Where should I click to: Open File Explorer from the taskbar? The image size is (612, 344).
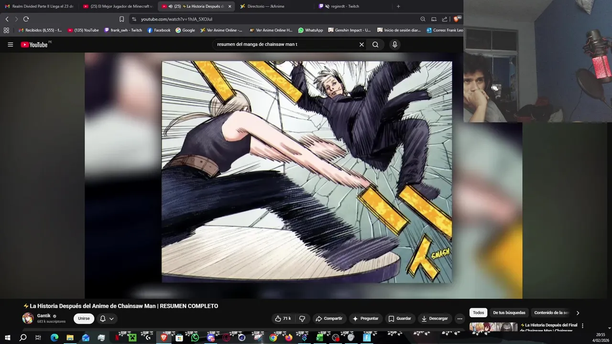(70, 337)
